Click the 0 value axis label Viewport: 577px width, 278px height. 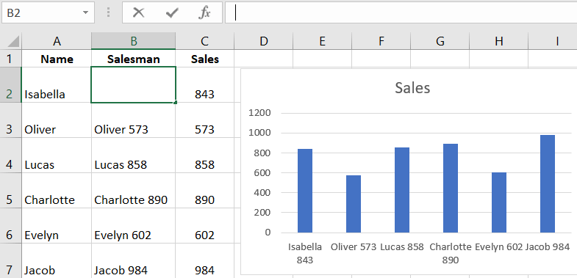[x=267, y=233]
